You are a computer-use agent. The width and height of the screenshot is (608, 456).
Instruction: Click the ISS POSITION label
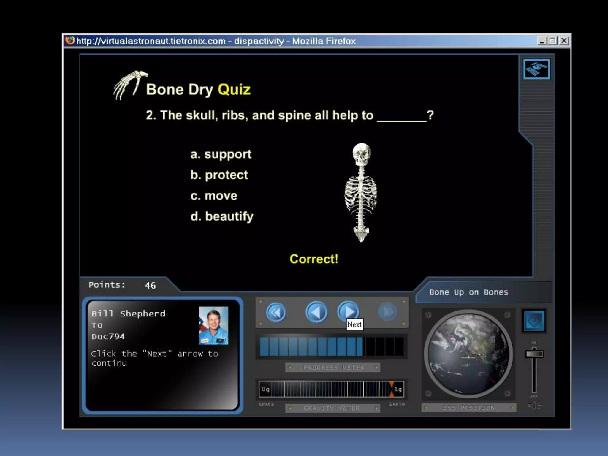468,408
